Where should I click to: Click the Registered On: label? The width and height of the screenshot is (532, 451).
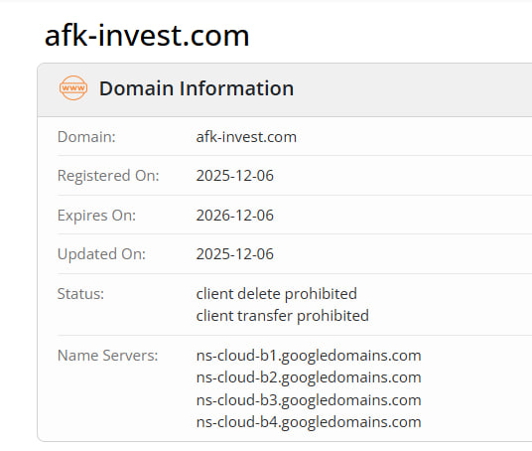108,176
